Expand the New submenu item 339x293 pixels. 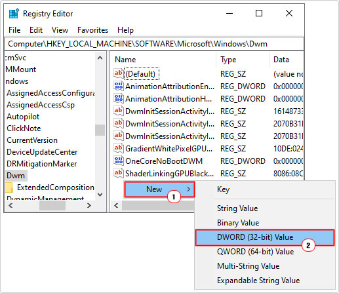(x=159, y=189)
